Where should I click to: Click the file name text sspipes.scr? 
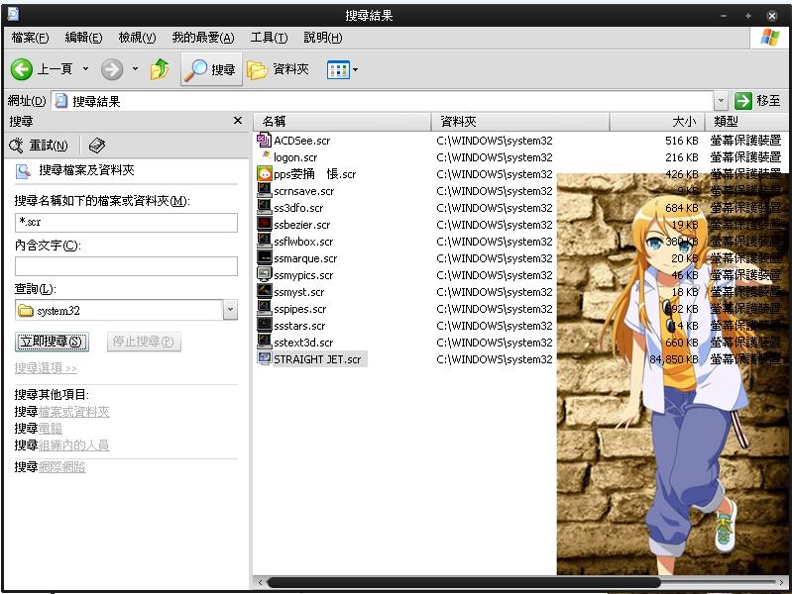point(300,309)
